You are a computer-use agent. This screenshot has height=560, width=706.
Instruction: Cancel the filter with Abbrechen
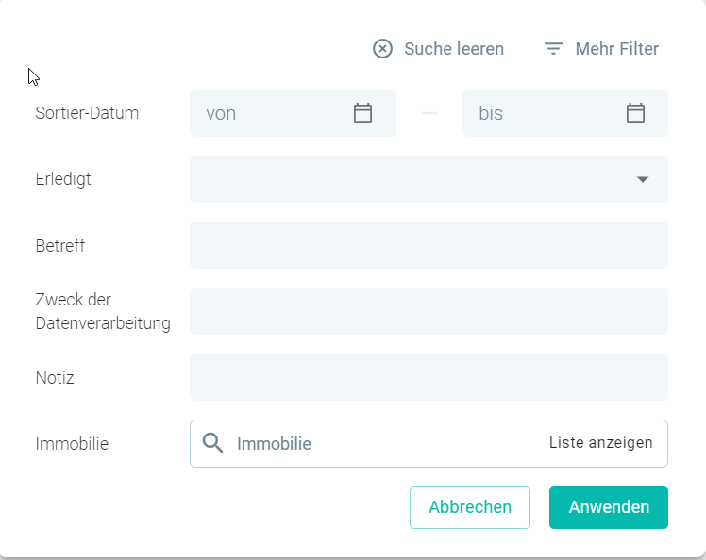[x=470, y=507]
